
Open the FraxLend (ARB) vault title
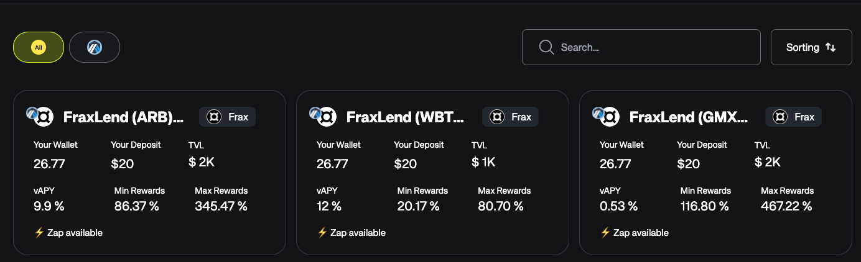point(124,117)
